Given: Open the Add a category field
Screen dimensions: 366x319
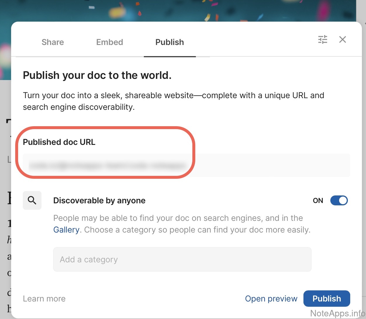Looking at the screenshot, I should click(182, 259).
